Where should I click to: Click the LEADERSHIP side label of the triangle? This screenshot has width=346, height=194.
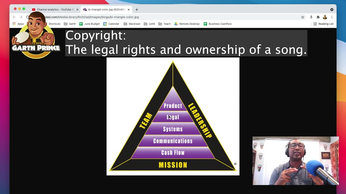[200, 120]
